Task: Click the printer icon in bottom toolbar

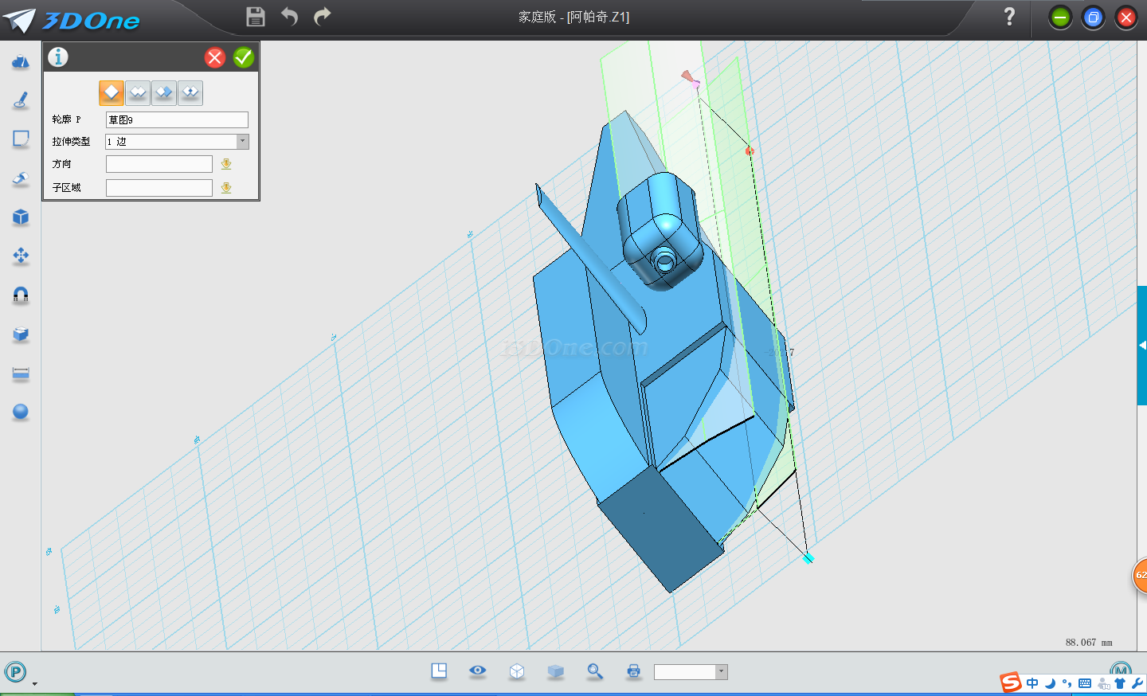Action: click(634, 671)
